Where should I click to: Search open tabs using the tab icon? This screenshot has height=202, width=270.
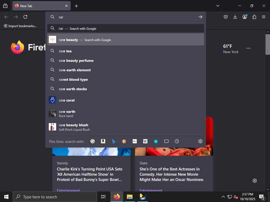pyautogui.click(x=166, y=141)
